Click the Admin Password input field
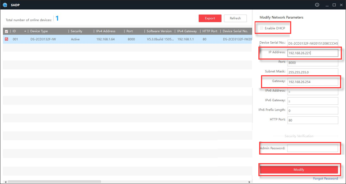The width and height of the screenshot is (346, 184). click(x=313, y=148)
